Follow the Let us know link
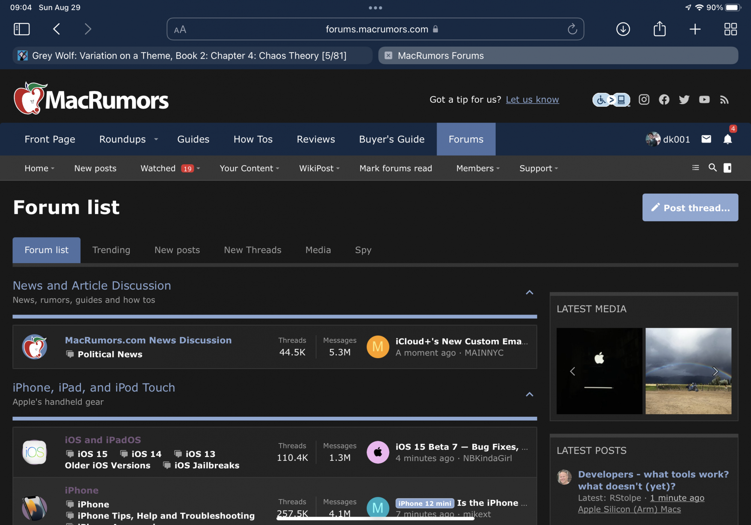 [x=532, y=100]
